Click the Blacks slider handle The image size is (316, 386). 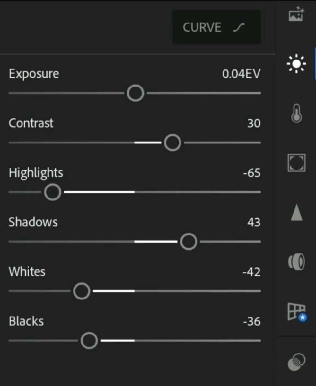tap(89, 341)
